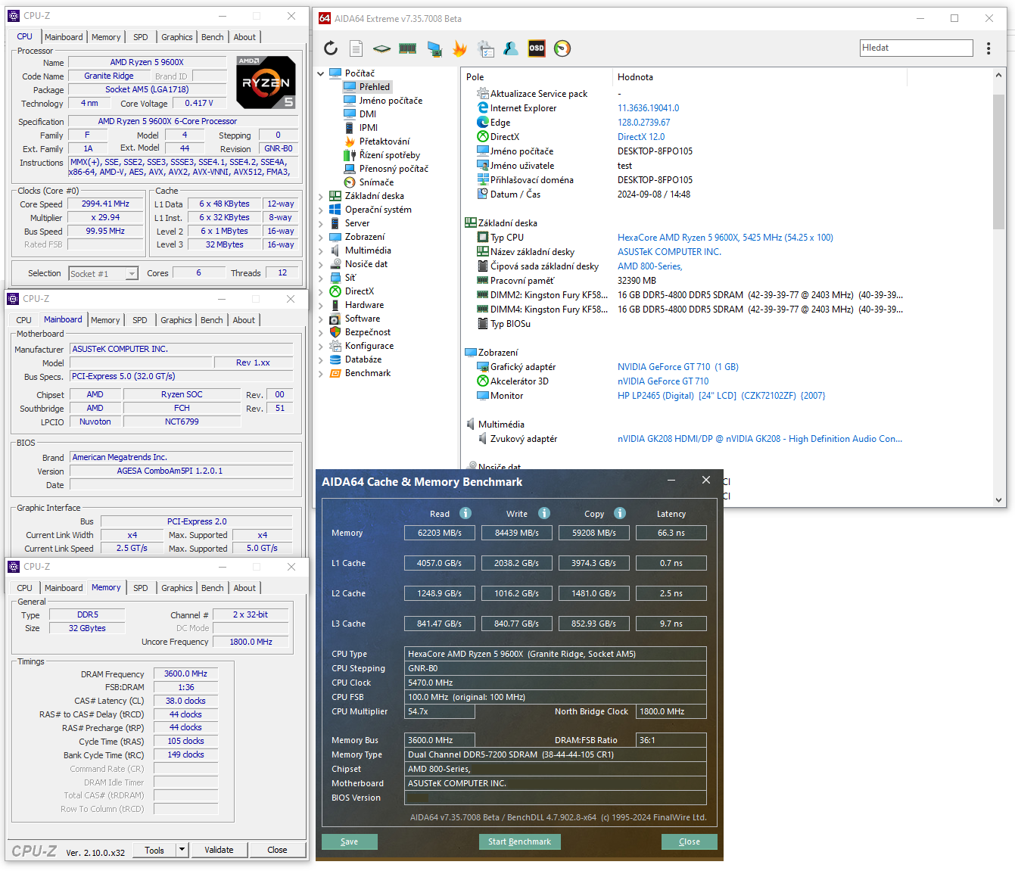Switch to Graphics tab in top CPU-Z window

tap(177, 37)
